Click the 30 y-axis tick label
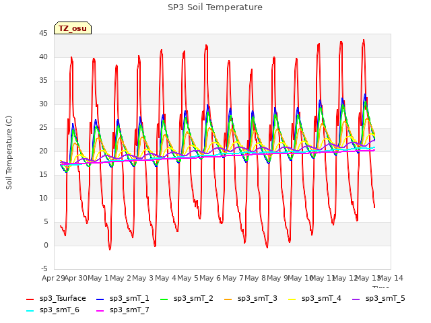431x323 pixels. 43,104
